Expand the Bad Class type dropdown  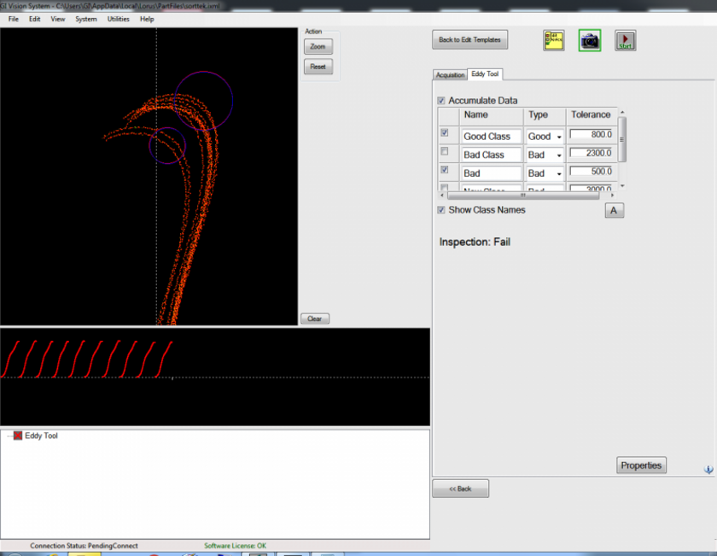click(x=559, y=155)
